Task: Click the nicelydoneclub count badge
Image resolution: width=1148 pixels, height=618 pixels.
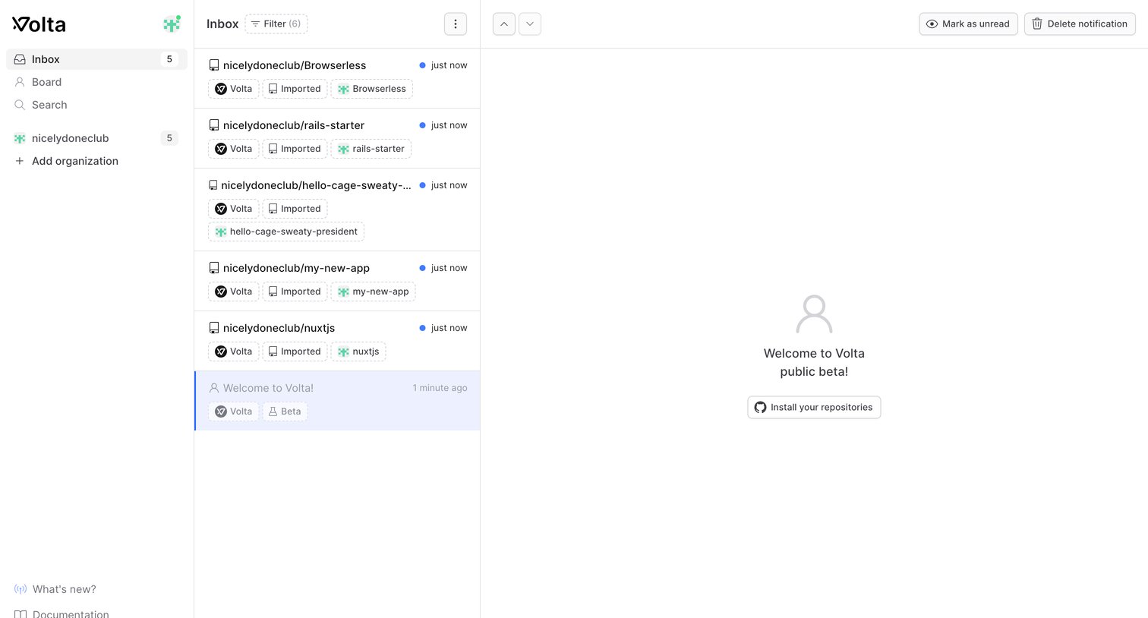Action: coord(169,138)
